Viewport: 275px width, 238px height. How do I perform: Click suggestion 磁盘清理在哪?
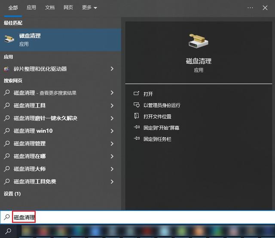[x=30, y=156]
